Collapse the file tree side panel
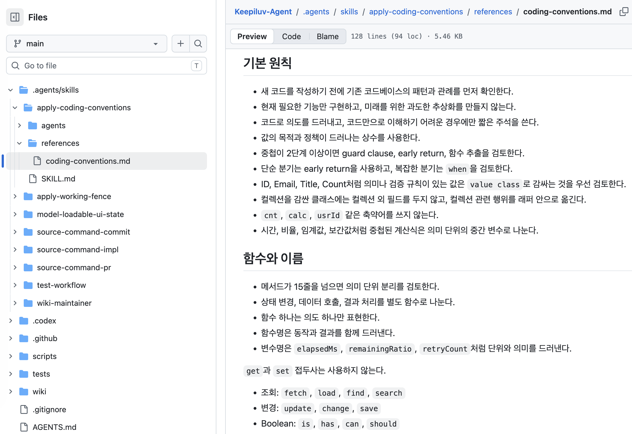 [x=15, y=17]
